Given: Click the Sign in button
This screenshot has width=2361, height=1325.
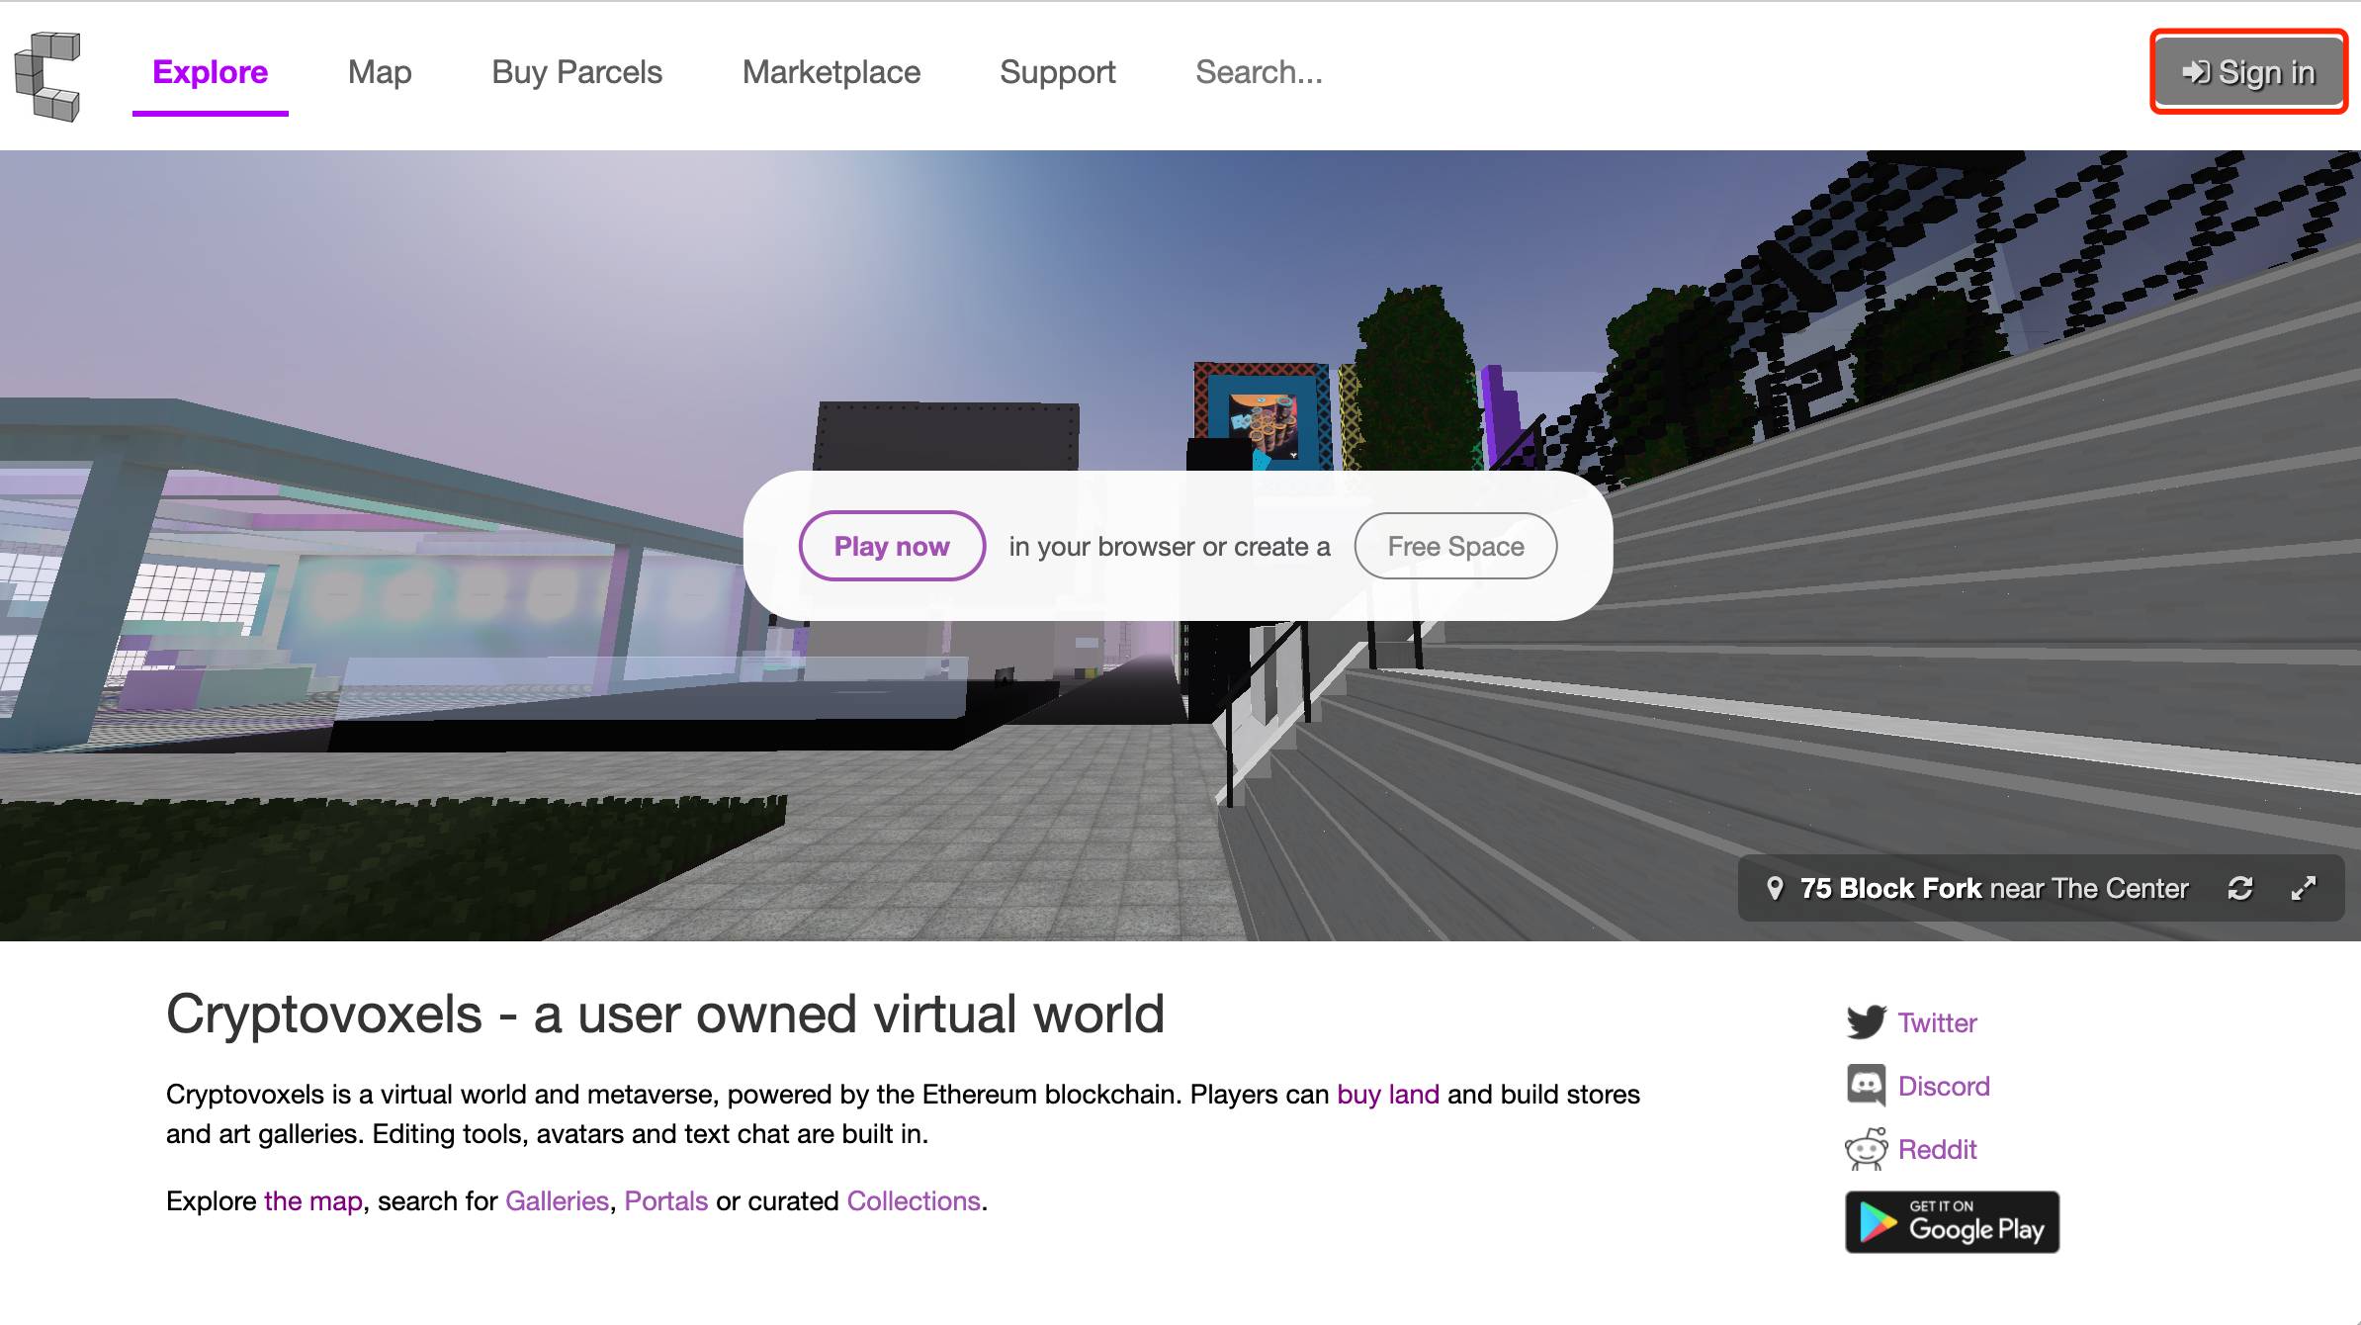Looking at the screenshot, I should tap(2248, 72).
